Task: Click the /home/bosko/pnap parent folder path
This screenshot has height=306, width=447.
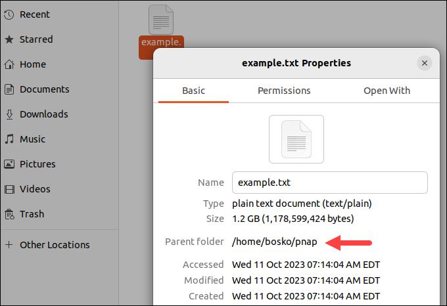Action: [x=275, y=242]
